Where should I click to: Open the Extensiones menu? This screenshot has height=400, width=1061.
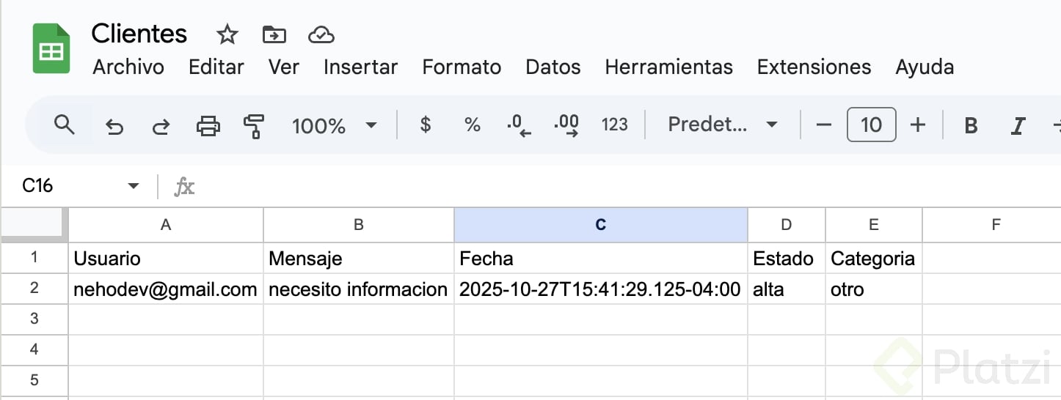pos(814,67)
